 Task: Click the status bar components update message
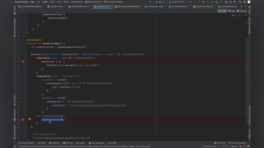pos(84,146)
